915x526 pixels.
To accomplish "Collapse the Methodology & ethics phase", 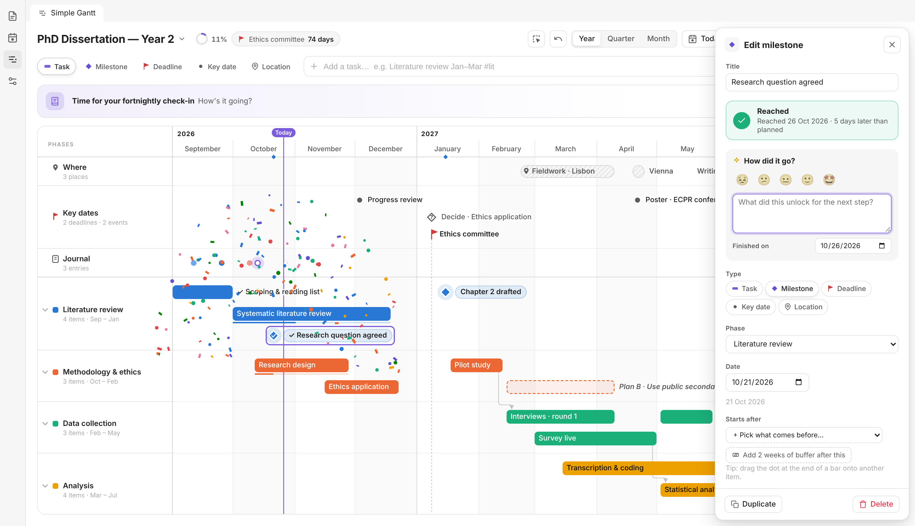I will point(45,372).
